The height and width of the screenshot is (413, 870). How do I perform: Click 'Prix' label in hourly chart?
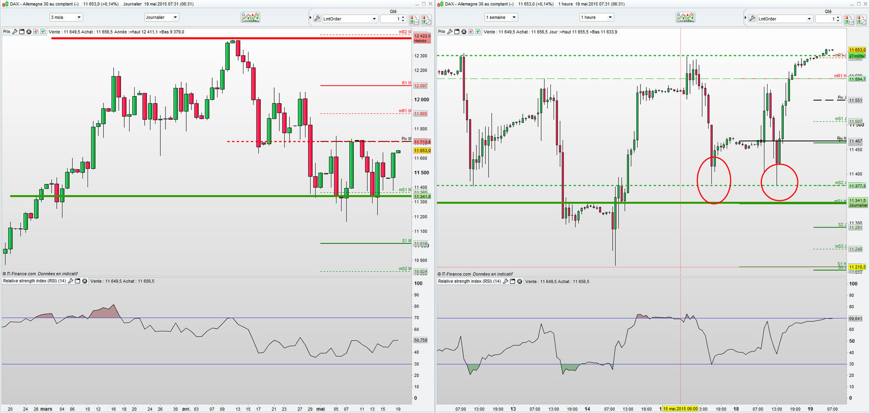coord(442,32)
